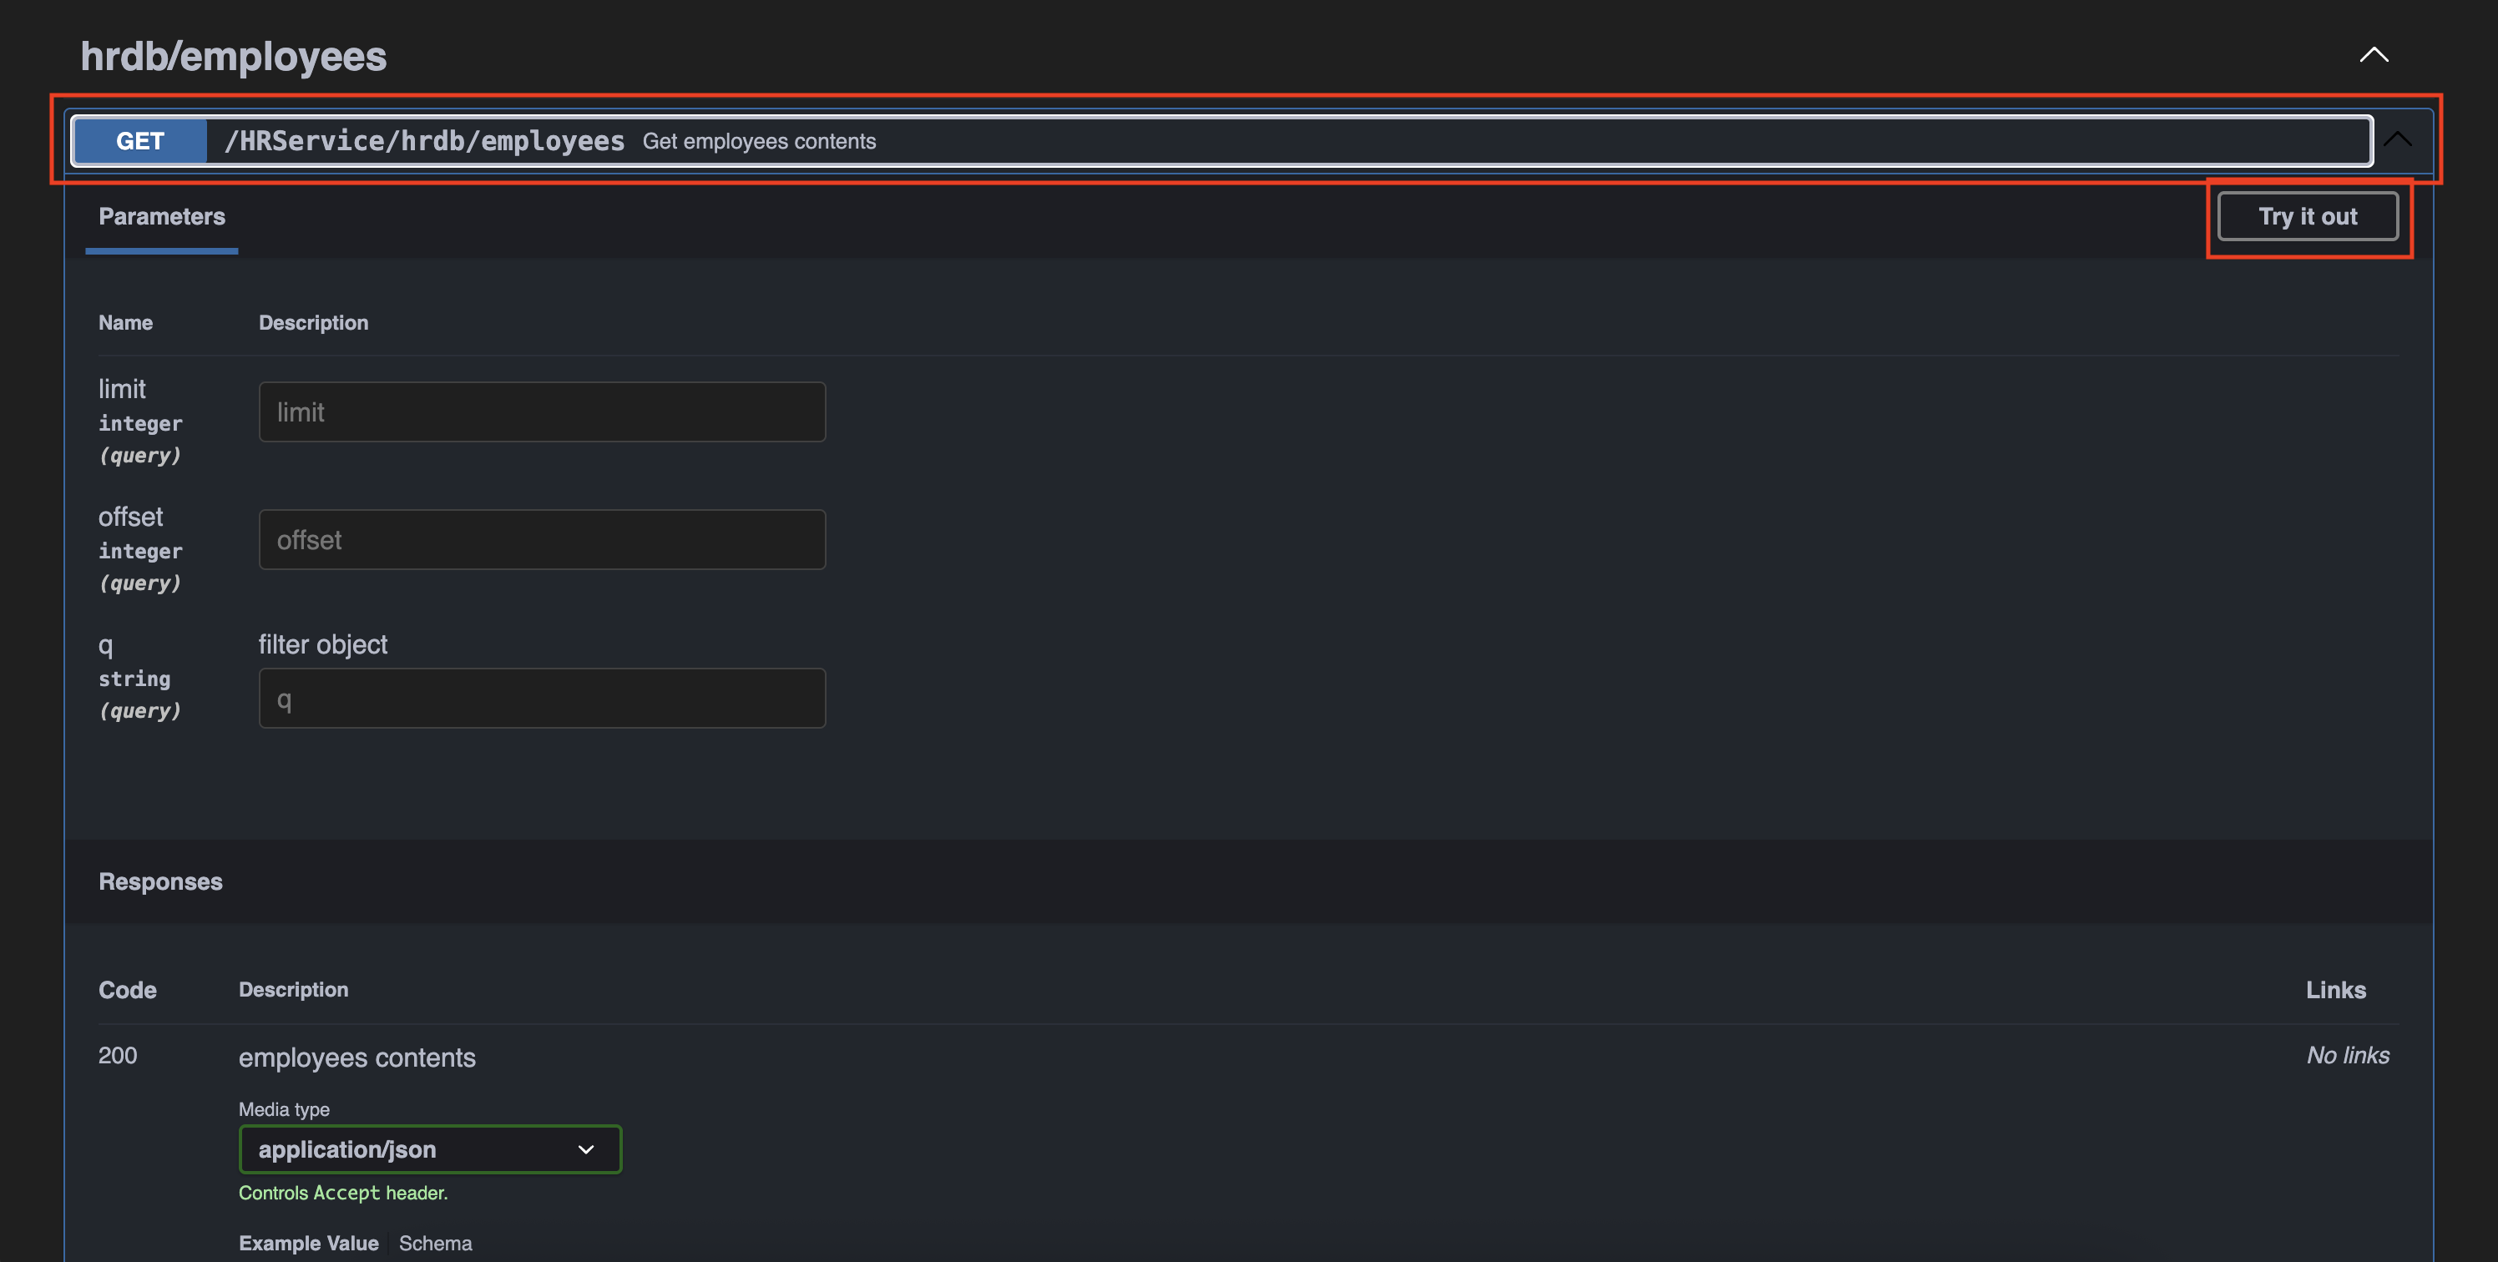
Task: Click into the limit input field
Action: pos(542,412)
